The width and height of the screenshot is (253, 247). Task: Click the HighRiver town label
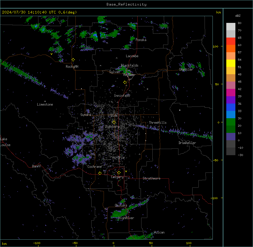(x=126, y=218)
